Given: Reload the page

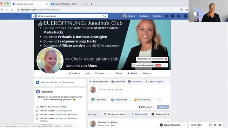Looking at the screenshot, I should point(12,9).
